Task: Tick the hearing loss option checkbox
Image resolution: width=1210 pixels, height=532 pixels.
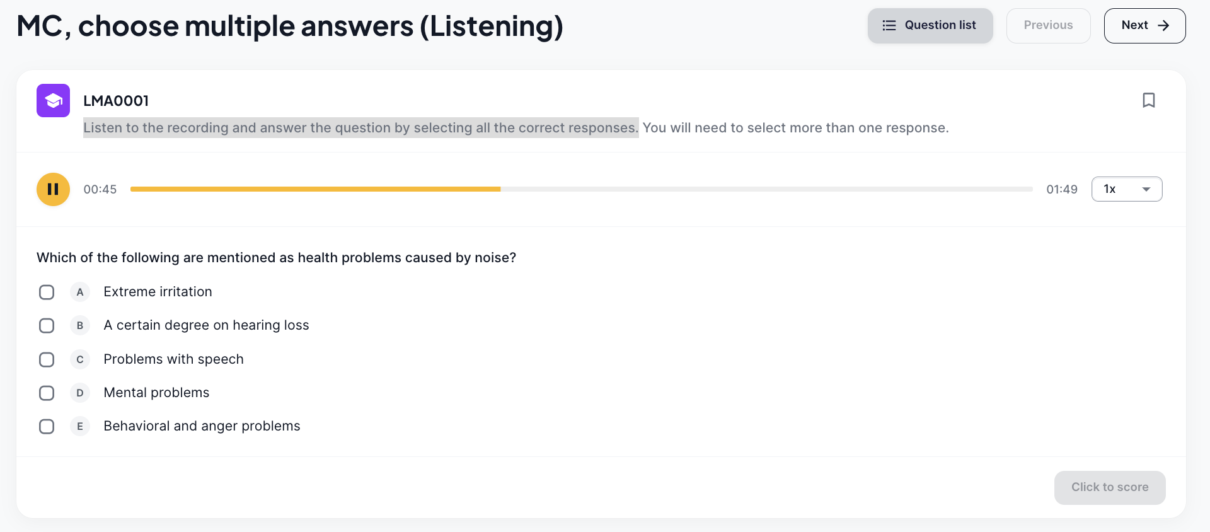Action: [47, 325]
